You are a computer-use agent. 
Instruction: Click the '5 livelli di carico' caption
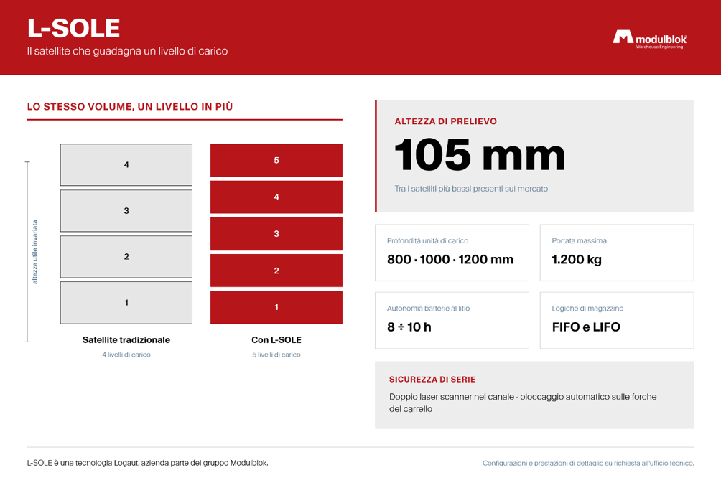pyautogui.click(x=276, y=355)
